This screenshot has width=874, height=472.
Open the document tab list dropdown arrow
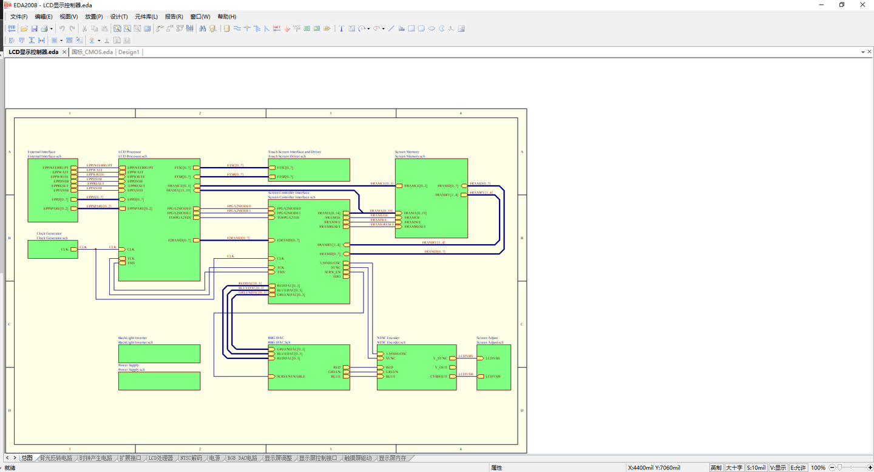[862, 52]
